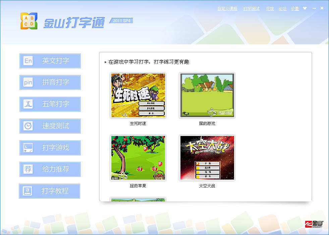329x235 pixels.
Task: Play the 太空大战 space game thumbnail
Action: click(207, 158)
